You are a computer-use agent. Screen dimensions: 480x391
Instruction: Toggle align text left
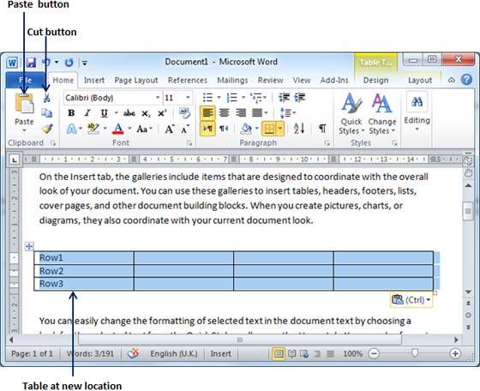tap(207, 113)
